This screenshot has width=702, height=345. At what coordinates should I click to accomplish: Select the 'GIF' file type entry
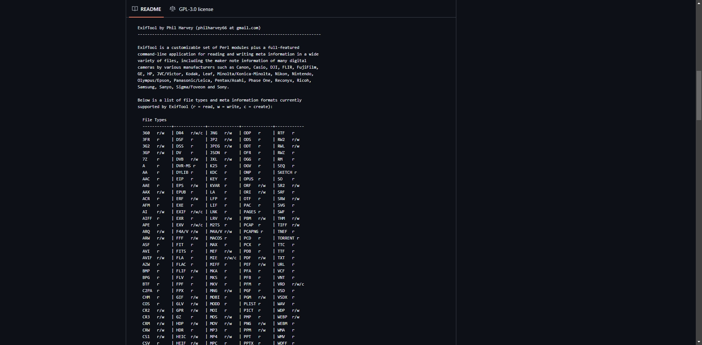pyautogui.click(x=180, y=297)
